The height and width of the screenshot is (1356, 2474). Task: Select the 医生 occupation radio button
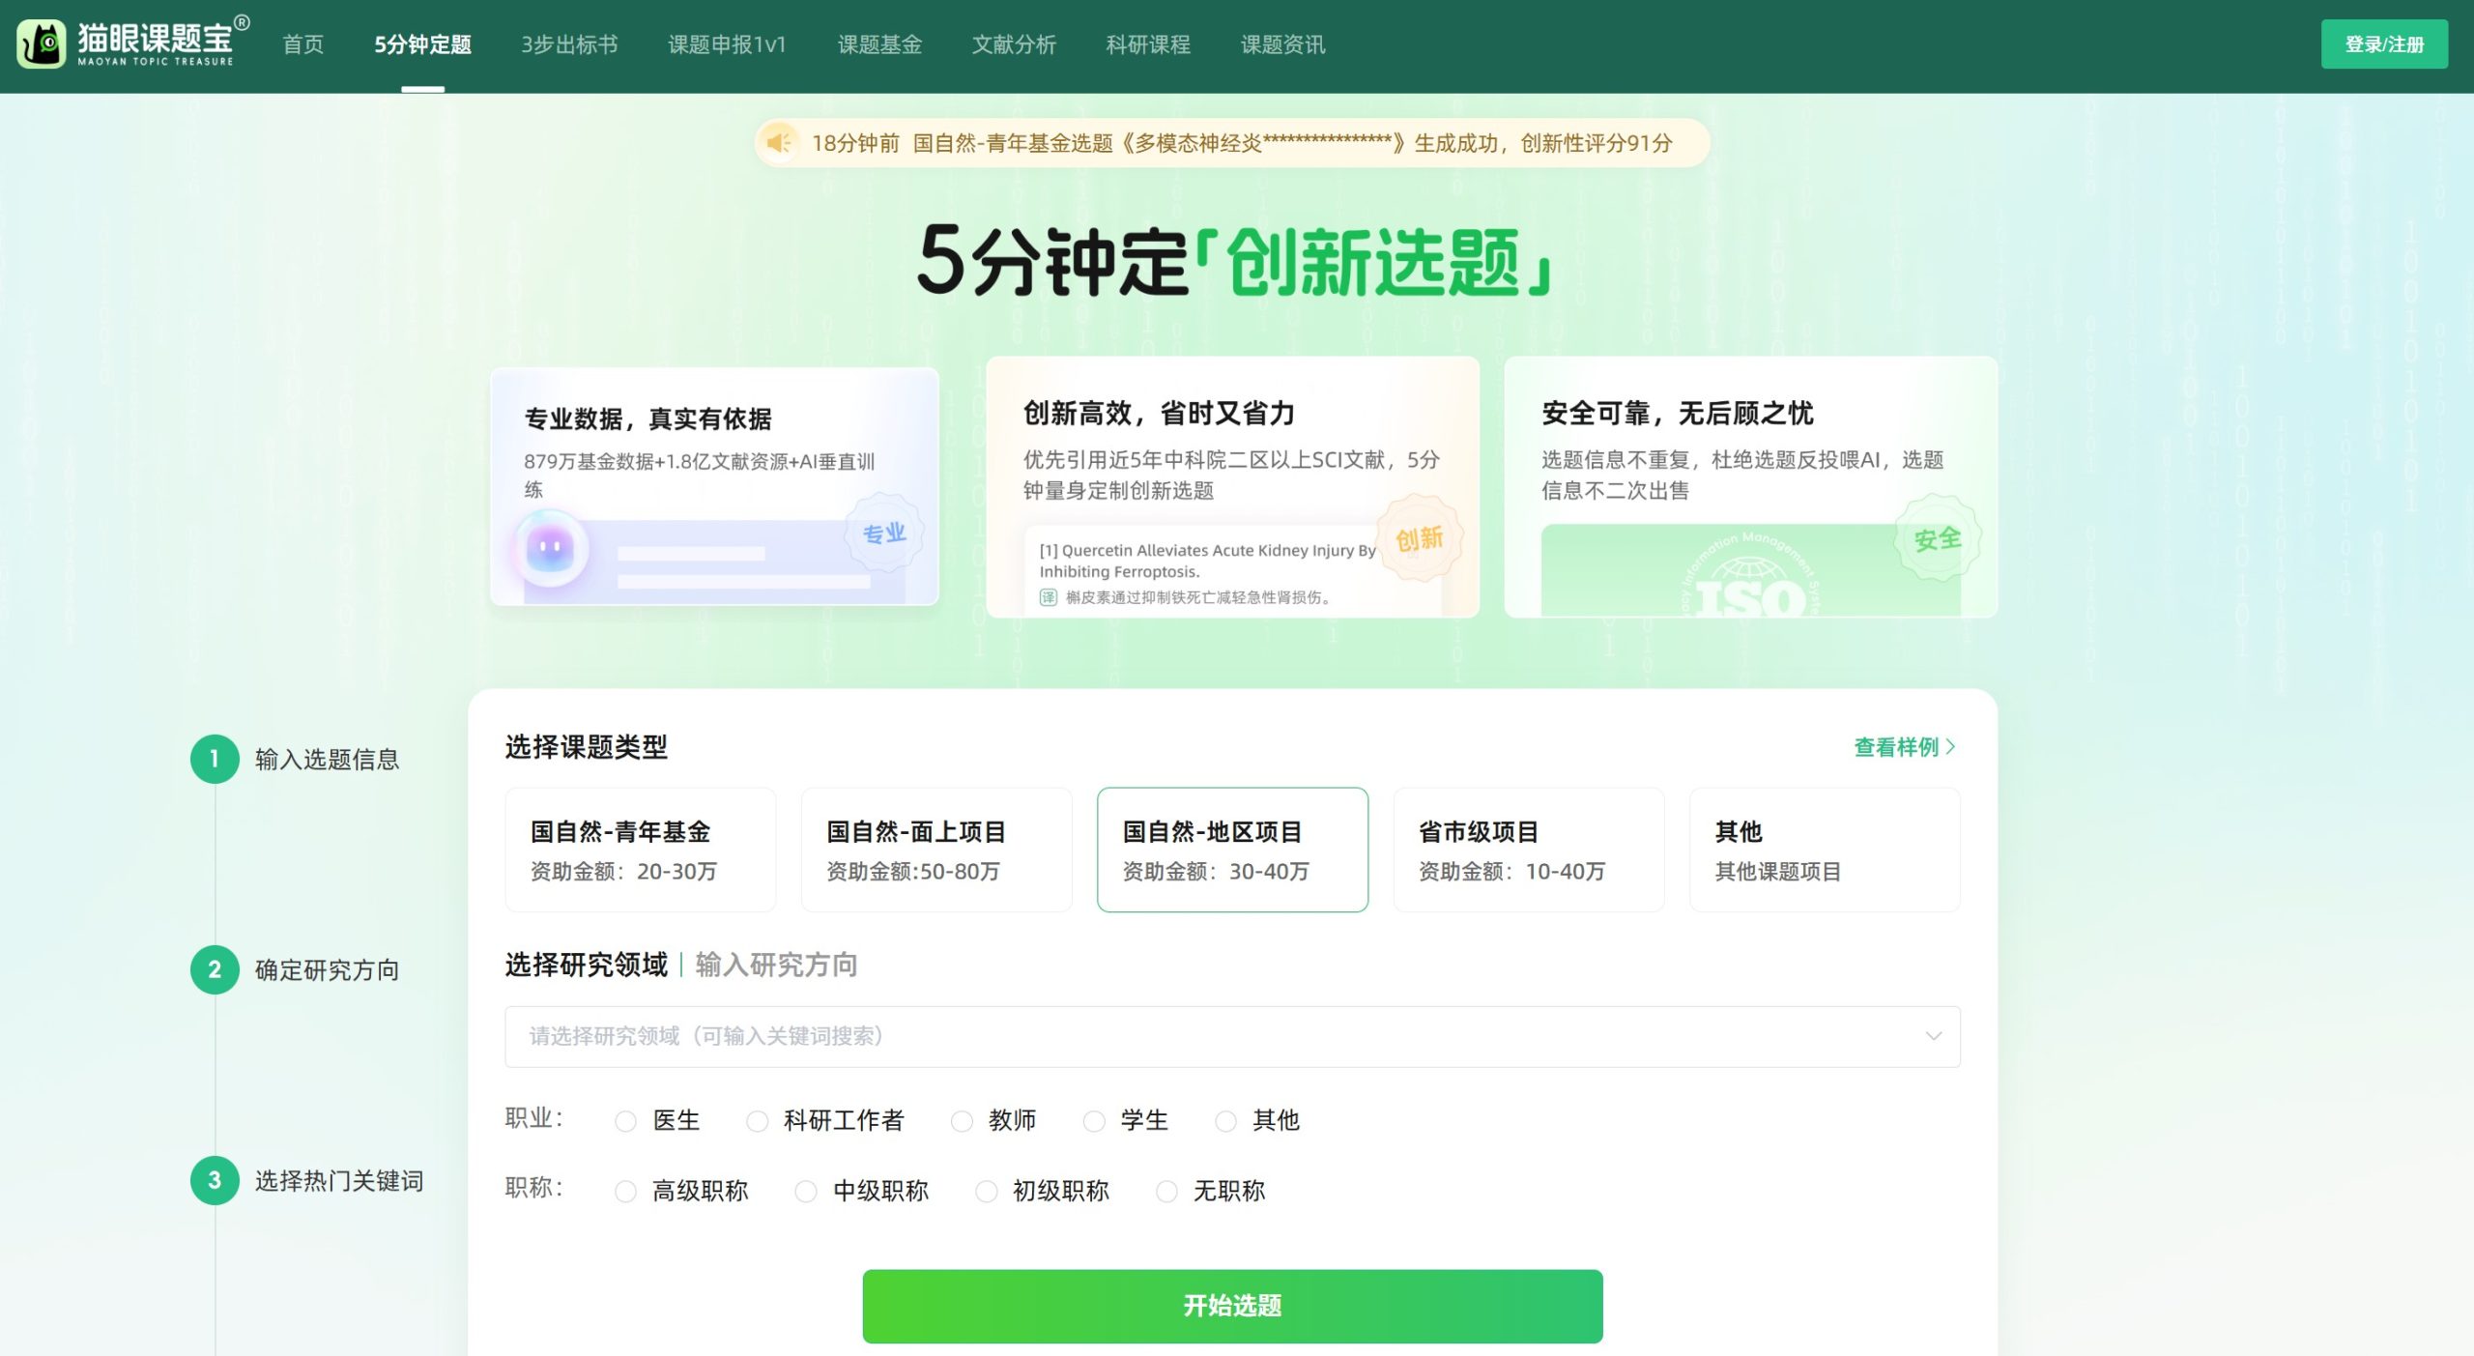point(624,1120)
